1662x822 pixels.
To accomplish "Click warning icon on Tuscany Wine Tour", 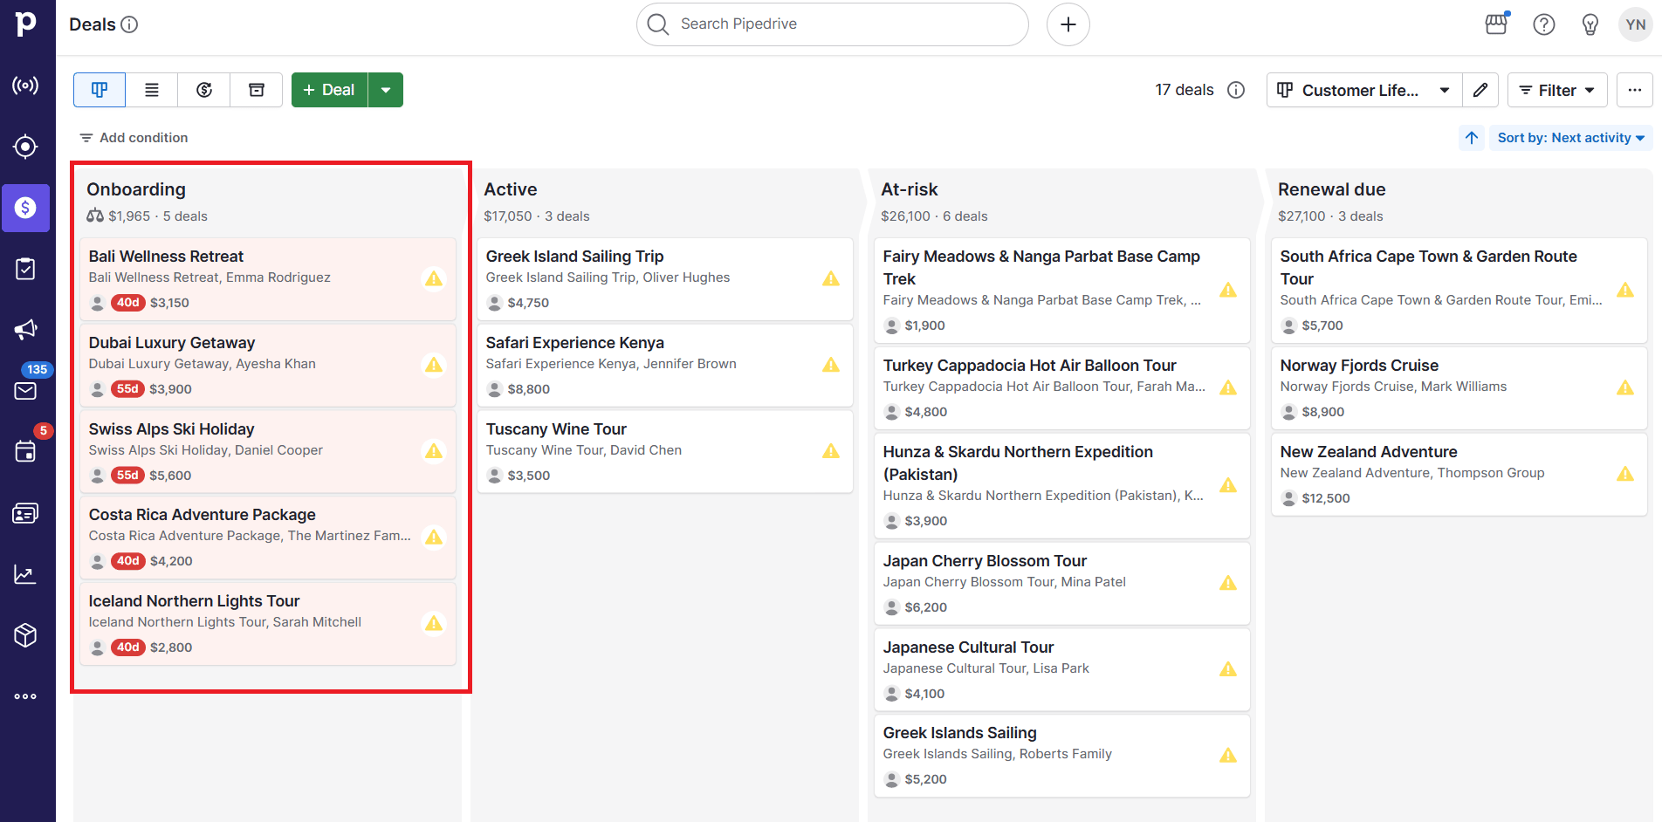I will (x=831, y=451).
